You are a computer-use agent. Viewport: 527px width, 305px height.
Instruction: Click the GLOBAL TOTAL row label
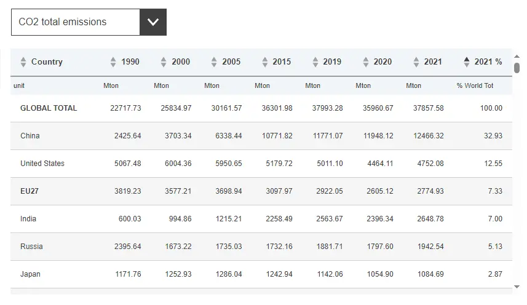(x=49, y=108)
